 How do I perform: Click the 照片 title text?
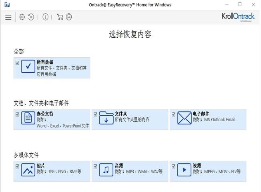click(41, 166)
